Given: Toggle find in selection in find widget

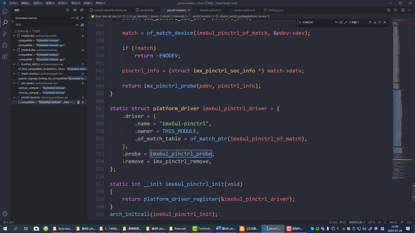Looking at the screenshot, I should 380,22.
